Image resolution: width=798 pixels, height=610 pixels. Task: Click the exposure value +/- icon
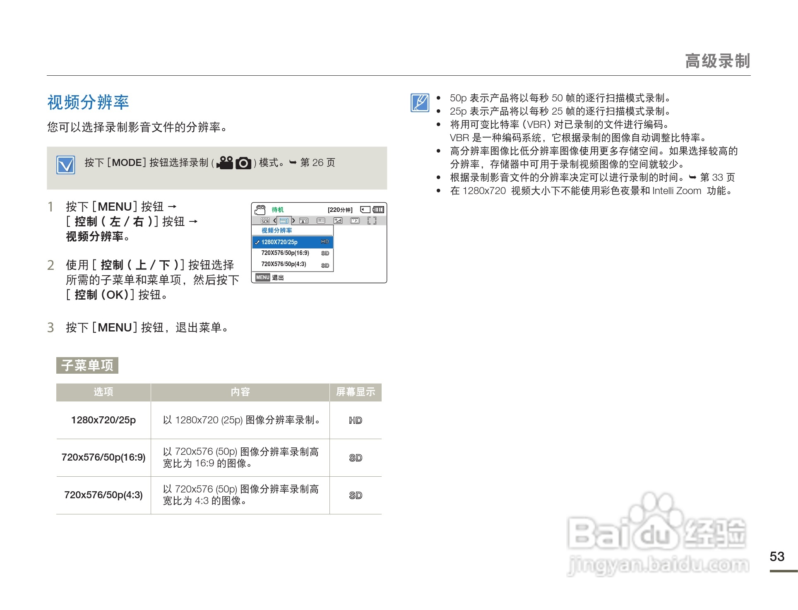338,221
